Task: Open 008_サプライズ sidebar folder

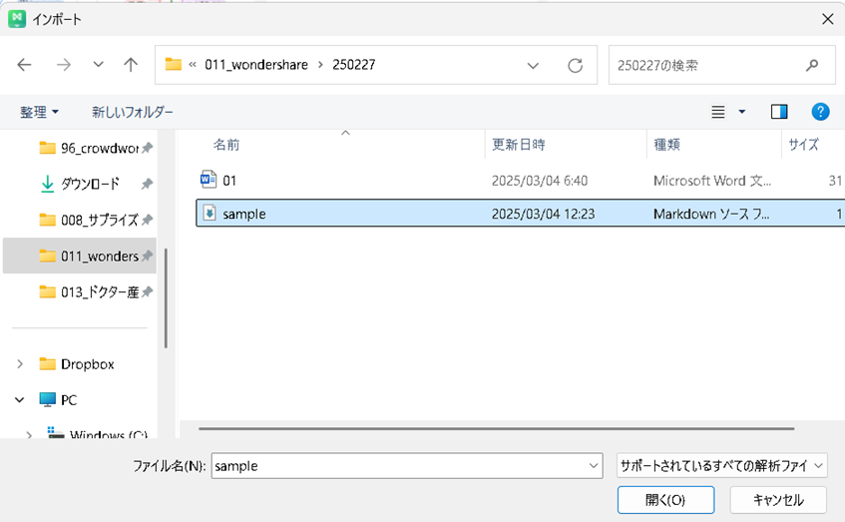Action: (89, 220)
